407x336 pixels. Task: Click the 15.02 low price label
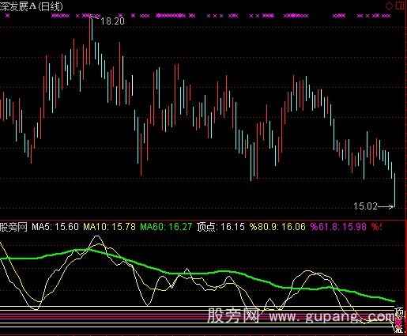coord(366,206)
